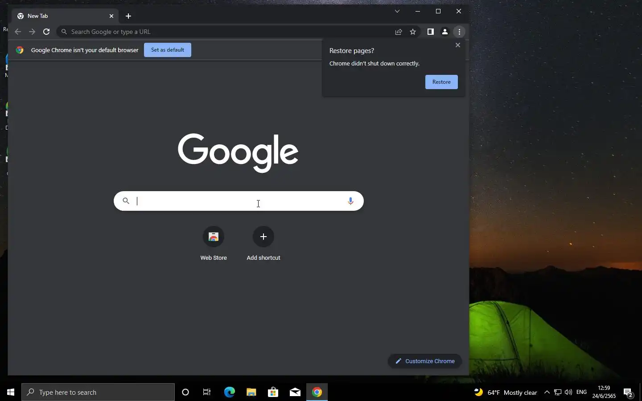Open Chrome's three-dot menu
This screenshot has width=642, height=401.
[459, 32]
